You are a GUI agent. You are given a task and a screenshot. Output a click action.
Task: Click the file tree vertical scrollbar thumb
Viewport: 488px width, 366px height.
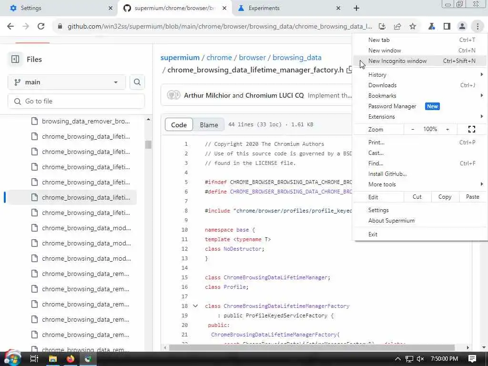pyautogui.click(x=148, y=144)
